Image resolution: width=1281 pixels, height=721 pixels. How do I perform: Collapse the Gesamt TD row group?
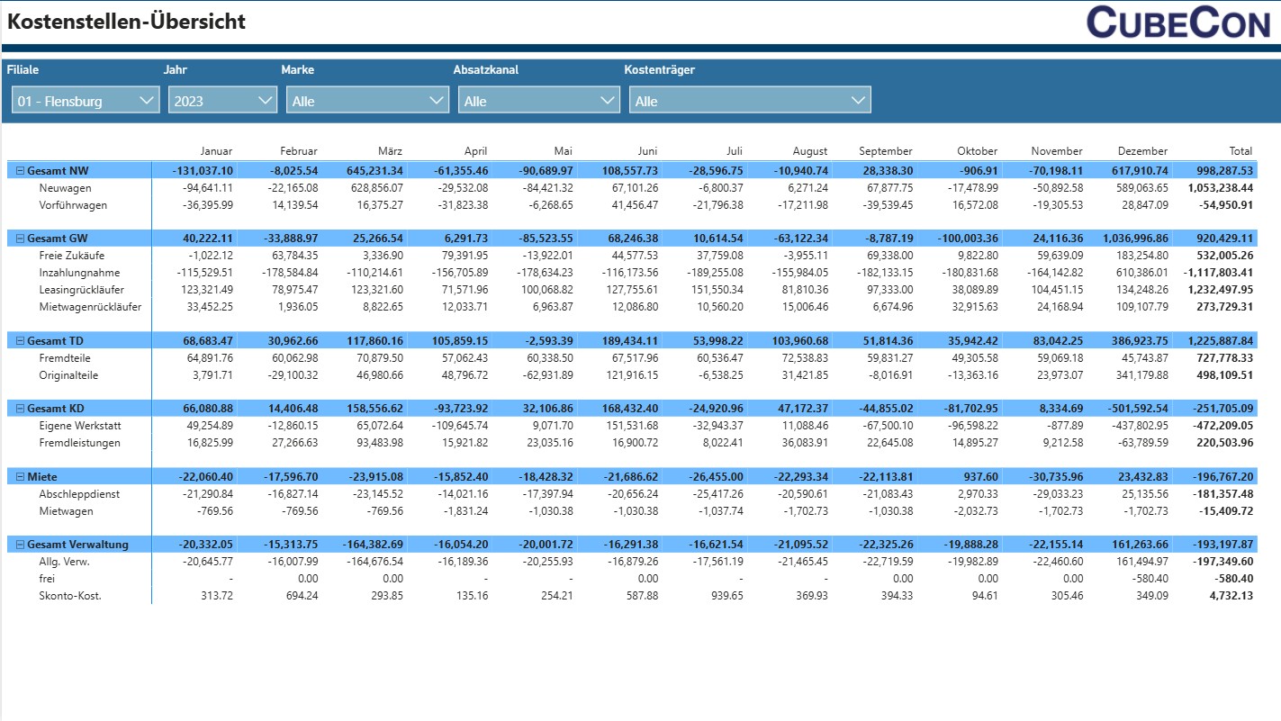coord(20,341)
